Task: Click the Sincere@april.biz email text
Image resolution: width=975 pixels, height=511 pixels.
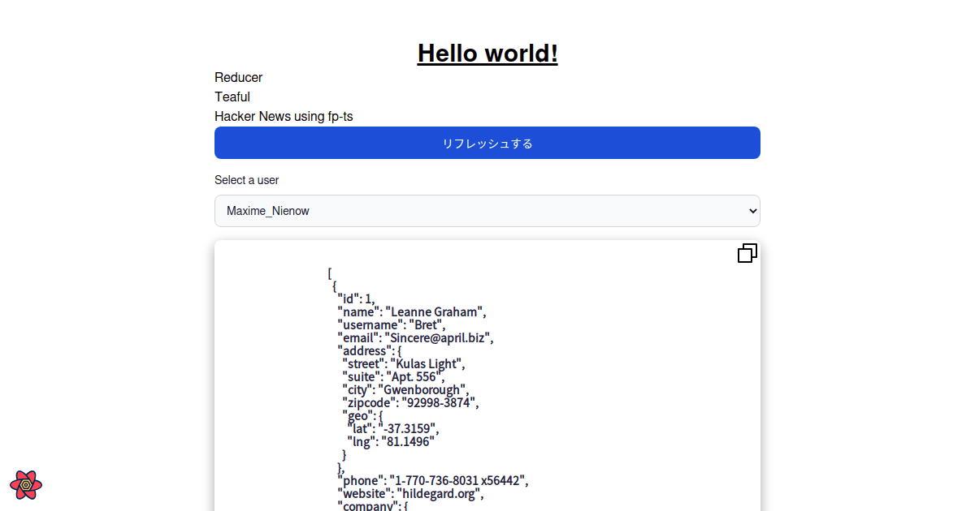Action: click(440, 338)
